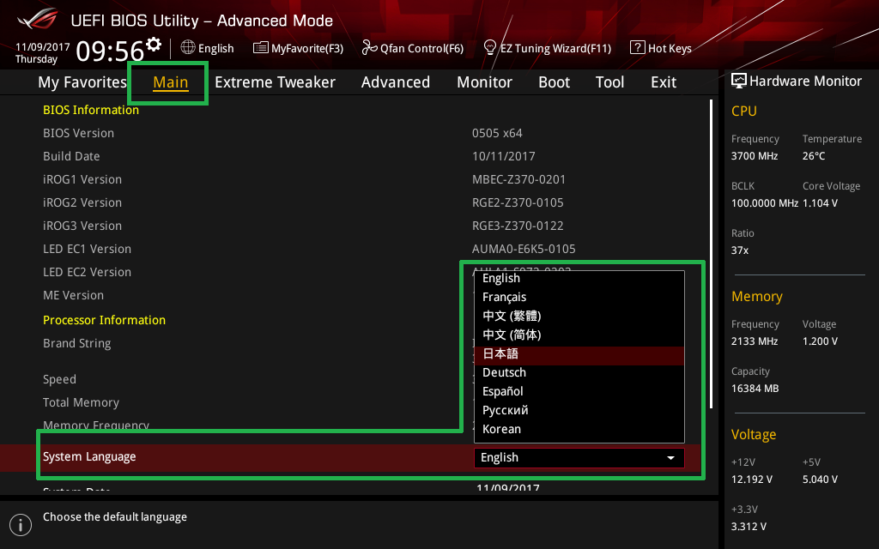
Task: Click the Build Date row label
Action: pos(71,156)
